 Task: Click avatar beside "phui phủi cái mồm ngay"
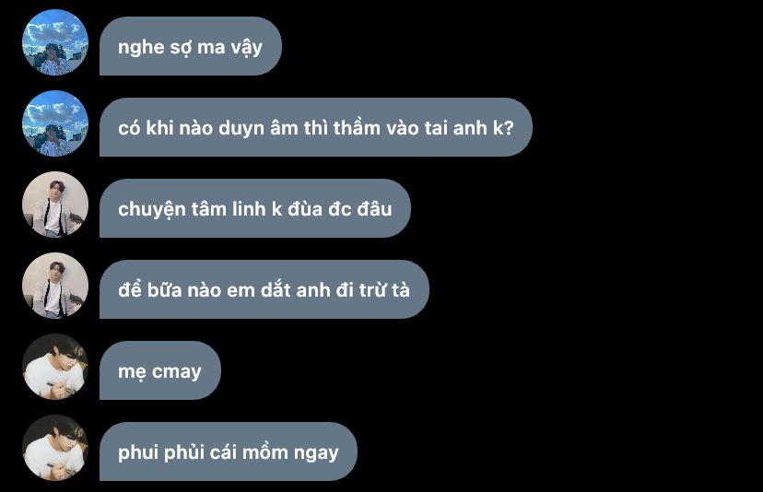[x=55, y=448]
